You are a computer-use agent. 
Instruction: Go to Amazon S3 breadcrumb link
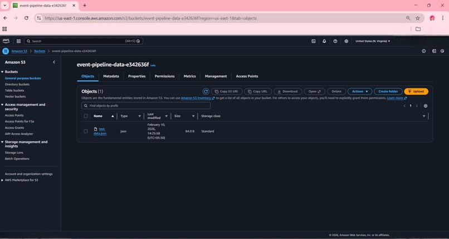point(19,51)
